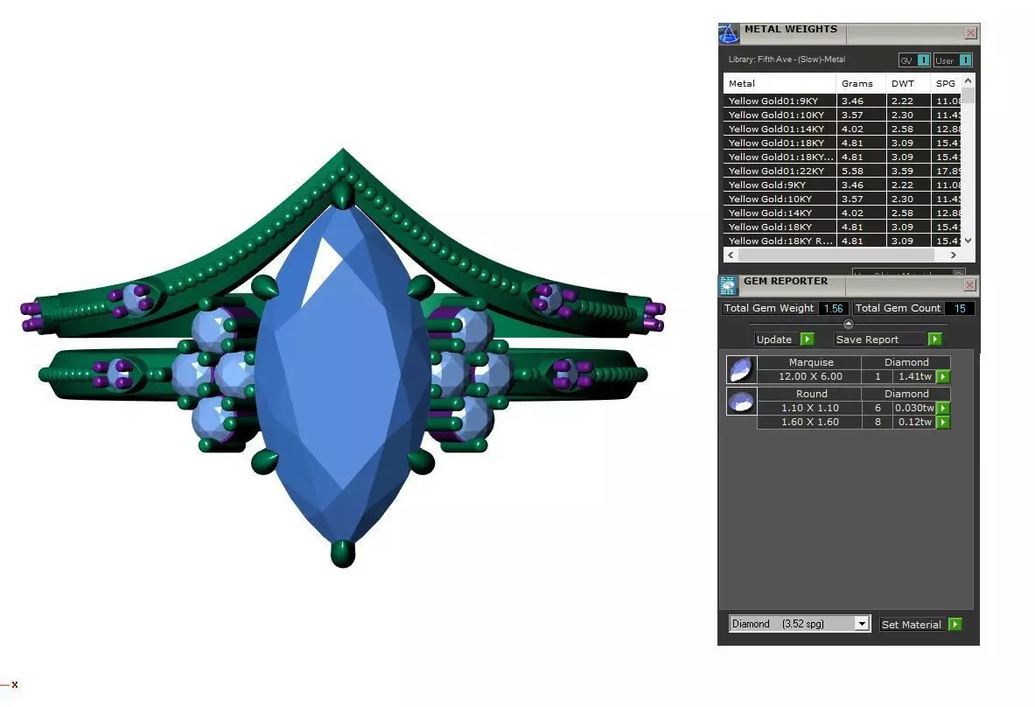Click the Total Gem Weight value 1.56

[833, 308]
